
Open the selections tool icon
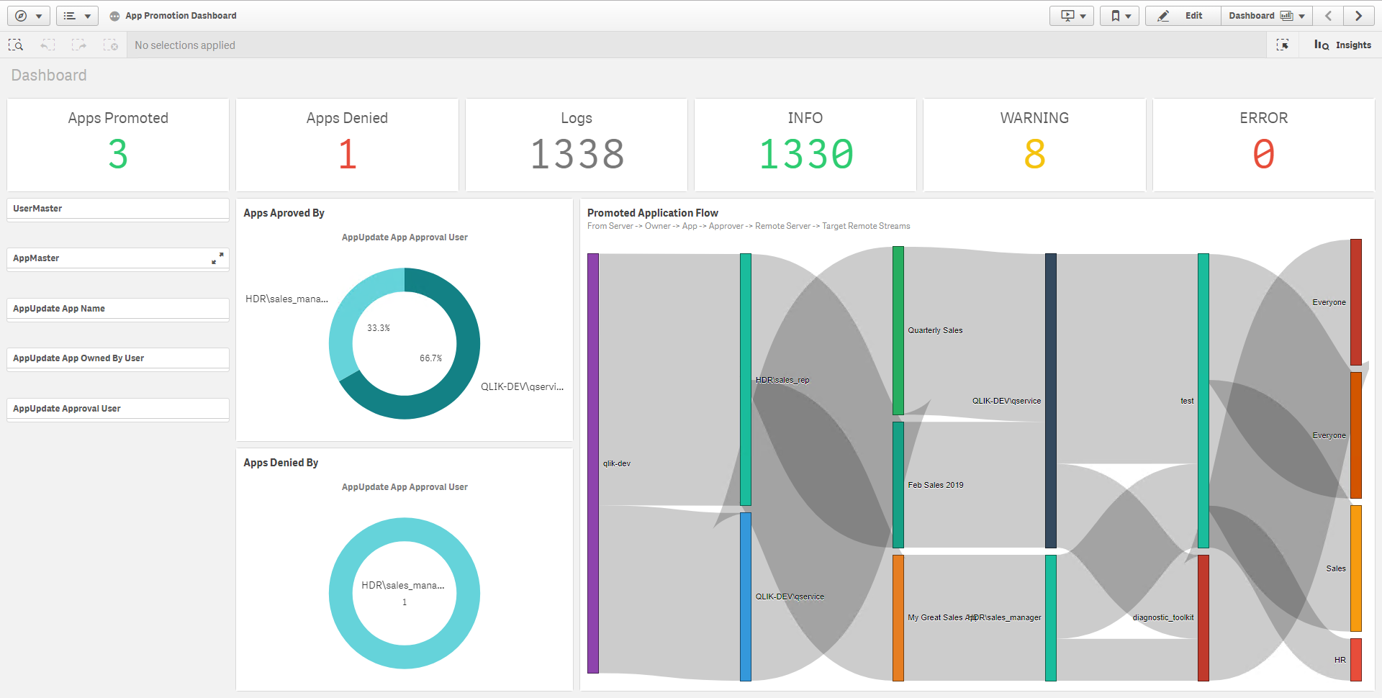click(x=1283, y=45)
